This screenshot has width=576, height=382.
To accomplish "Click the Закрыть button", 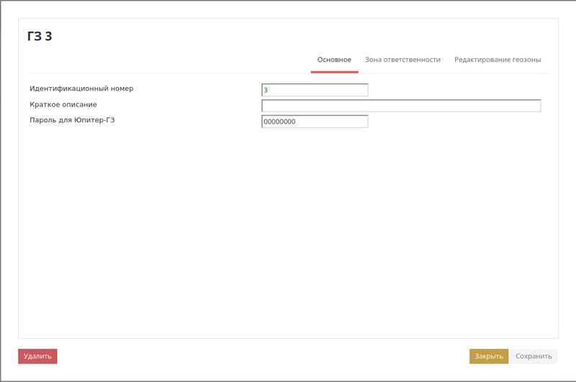I will click(x=489, y=356).
